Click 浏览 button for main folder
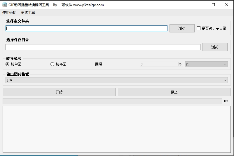This screenshot has height=156, width=234. [182, 28]
